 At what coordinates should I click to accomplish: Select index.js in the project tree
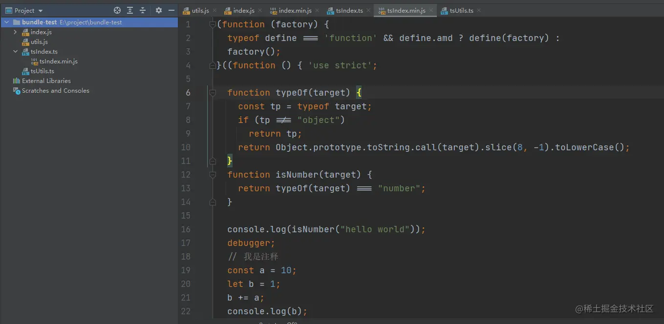(x=41, y=32)
